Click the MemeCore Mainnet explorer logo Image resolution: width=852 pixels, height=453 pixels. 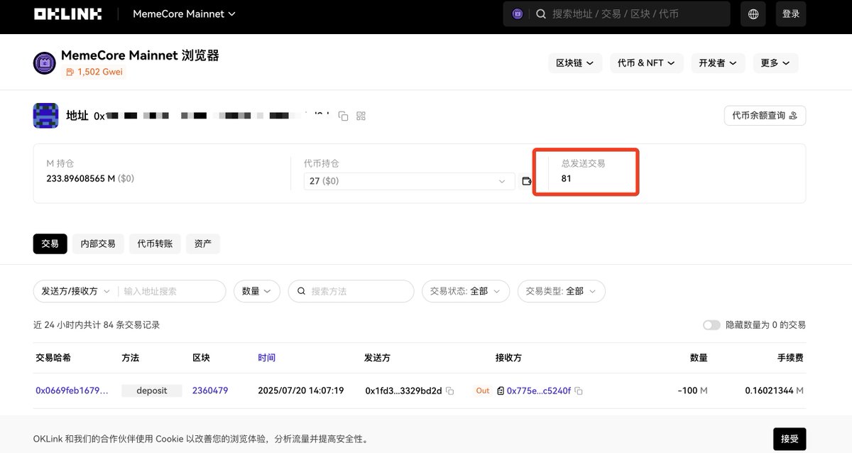coord(45,62)
